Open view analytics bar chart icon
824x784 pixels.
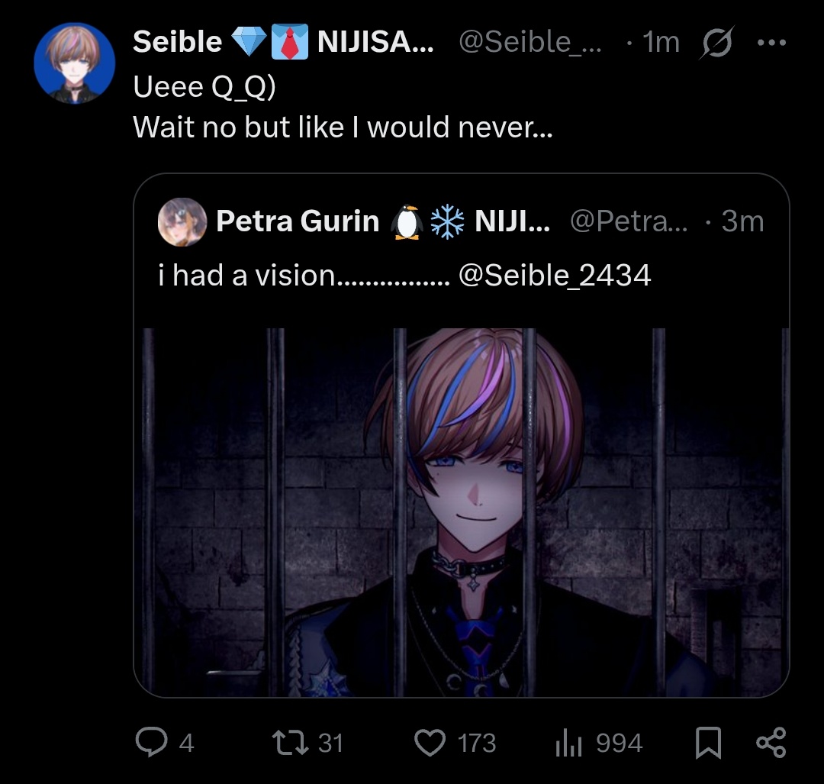point(570,742)
